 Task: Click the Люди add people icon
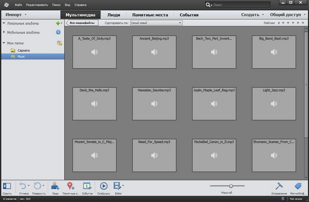click(55, 186)
